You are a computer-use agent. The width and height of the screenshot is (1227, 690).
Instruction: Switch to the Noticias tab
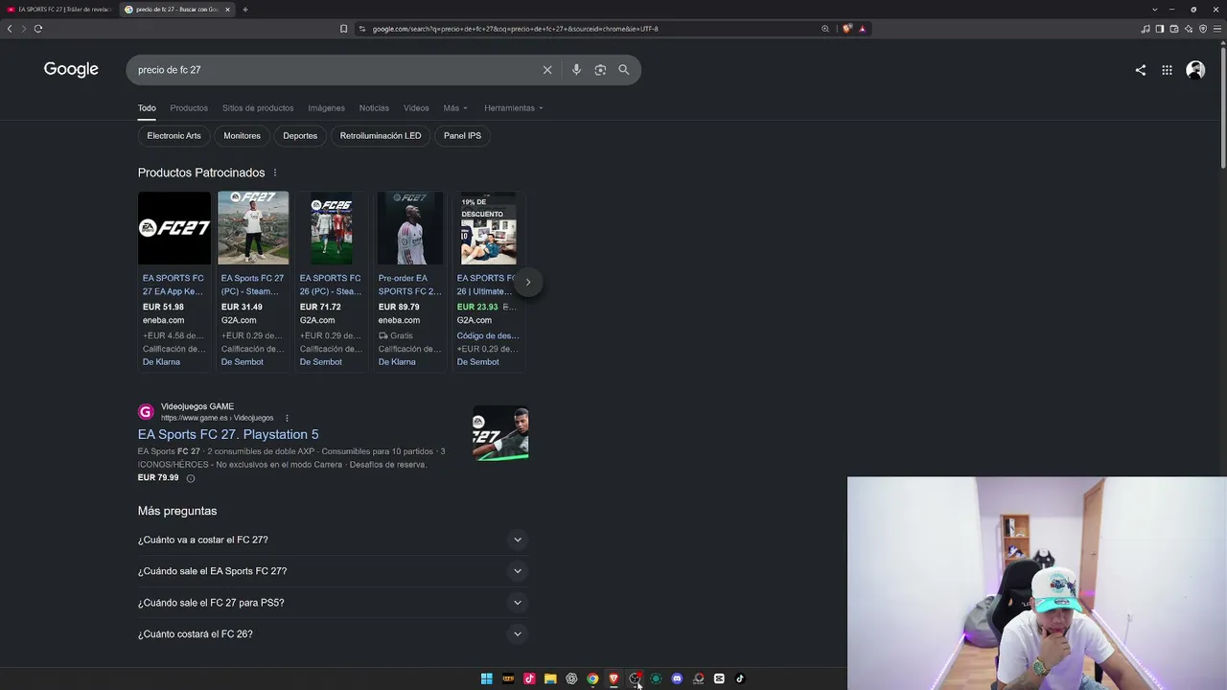coord(374,108)
